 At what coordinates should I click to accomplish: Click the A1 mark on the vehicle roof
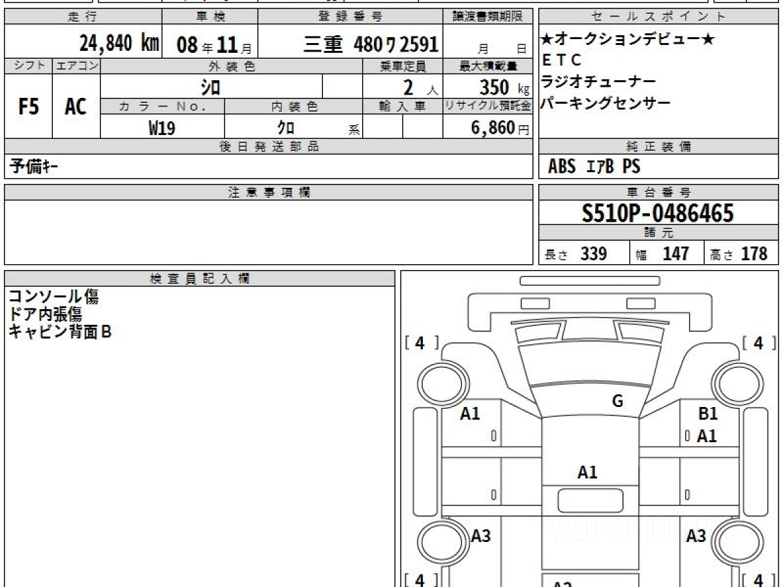tap(587, 473)
